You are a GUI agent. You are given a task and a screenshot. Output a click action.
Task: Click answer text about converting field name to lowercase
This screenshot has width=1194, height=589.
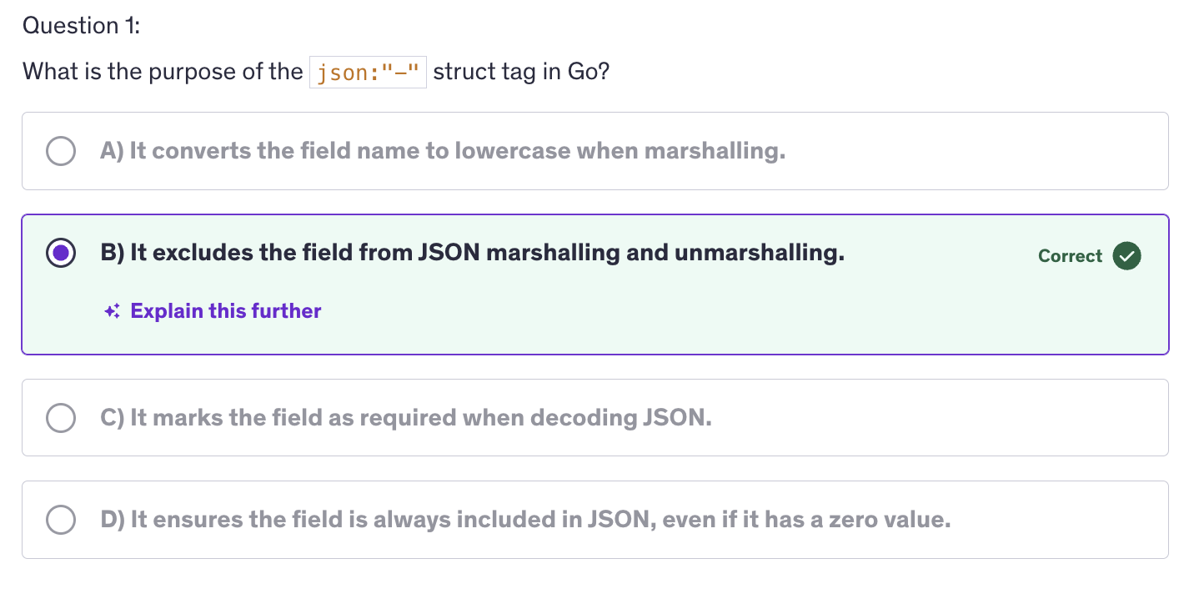442,151
